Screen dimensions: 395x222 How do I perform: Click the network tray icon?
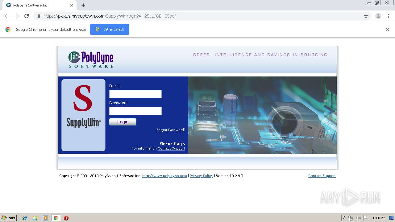(351, 218)
